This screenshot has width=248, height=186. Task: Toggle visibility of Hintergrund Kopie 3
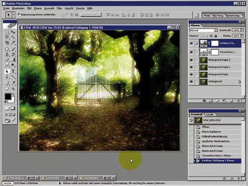coord(191,60)
